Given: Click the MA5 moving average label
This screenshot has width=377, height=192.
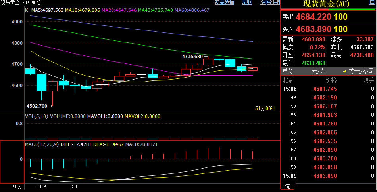Looking at the screenshot, I should coord(47,10).
